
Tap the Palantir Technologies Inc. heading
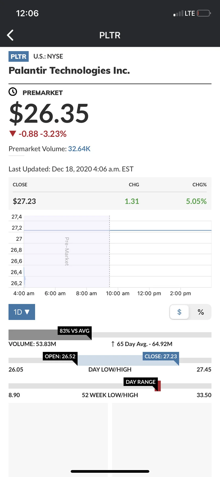(x=69, y=71)
